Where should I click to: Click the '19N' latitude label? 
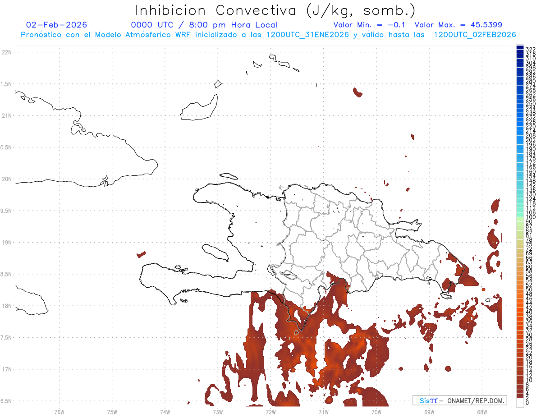[x=7, y=242]
